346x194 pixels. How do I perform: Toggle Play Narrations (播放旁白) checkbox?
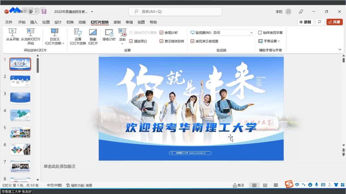coord(131,41)
